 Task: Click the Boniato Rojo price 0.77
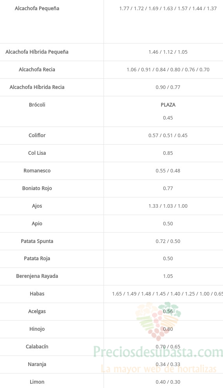(168, 189)
